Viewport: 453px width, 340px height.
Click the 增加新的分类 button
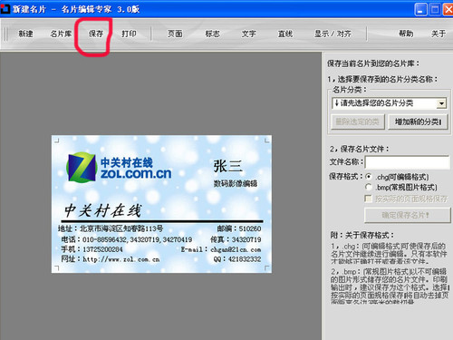[x=418, y=121]
